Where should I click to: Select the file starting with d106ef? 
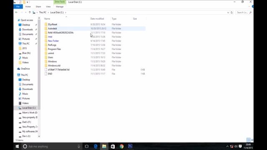(58, 70)
